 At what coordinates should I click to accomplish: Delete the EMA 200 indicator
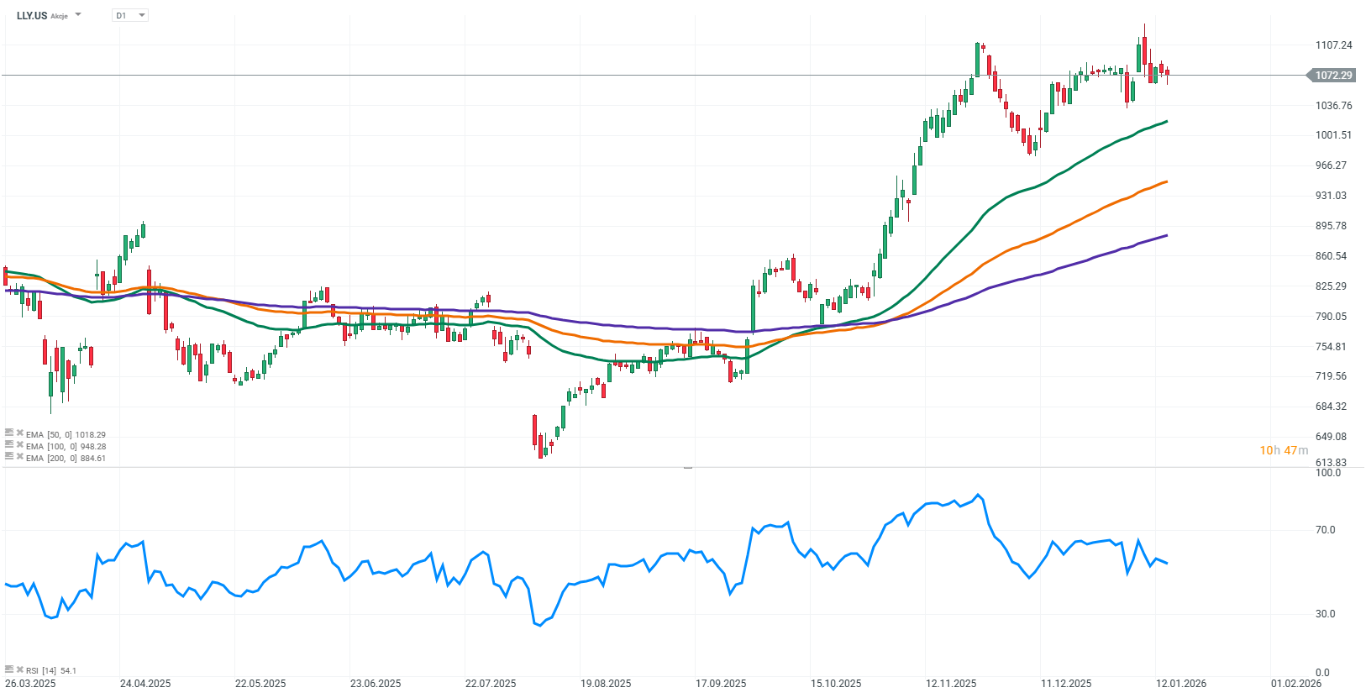19,456
